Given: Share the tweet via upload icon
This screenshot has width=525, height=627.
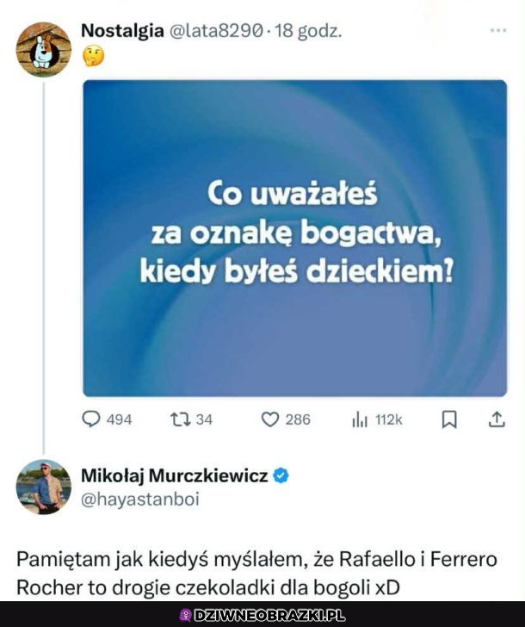Looking at the screenshot, I should coord(497,419).
